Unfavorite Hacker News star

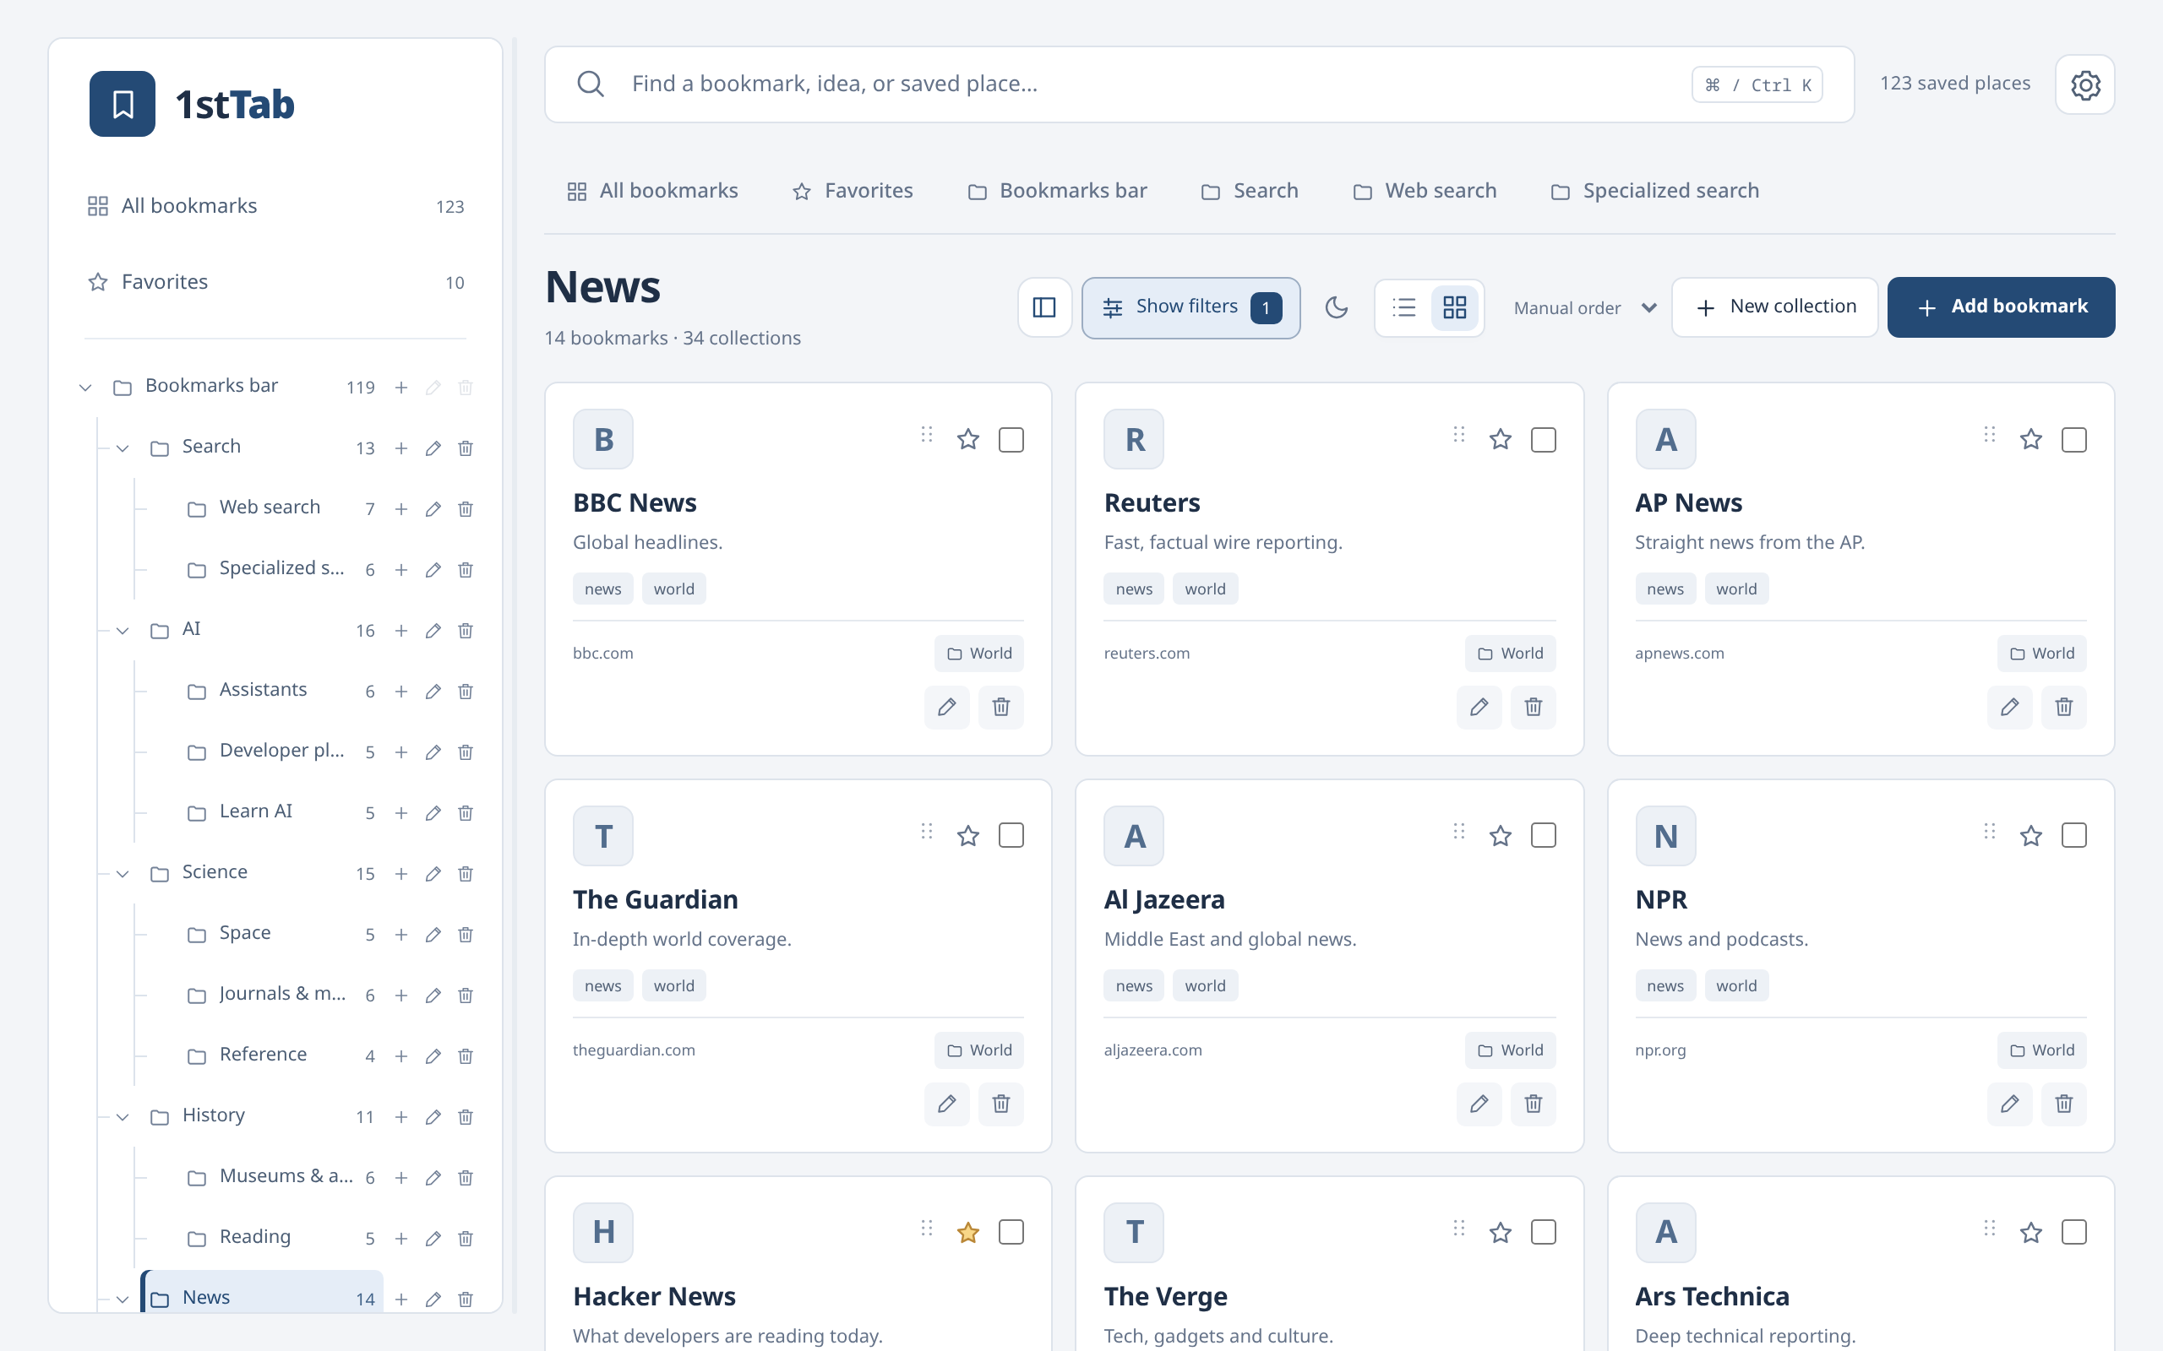[968, 1232]
